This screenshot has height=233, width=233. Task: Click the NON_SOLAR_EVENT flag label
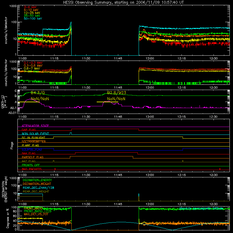[35, 134]
